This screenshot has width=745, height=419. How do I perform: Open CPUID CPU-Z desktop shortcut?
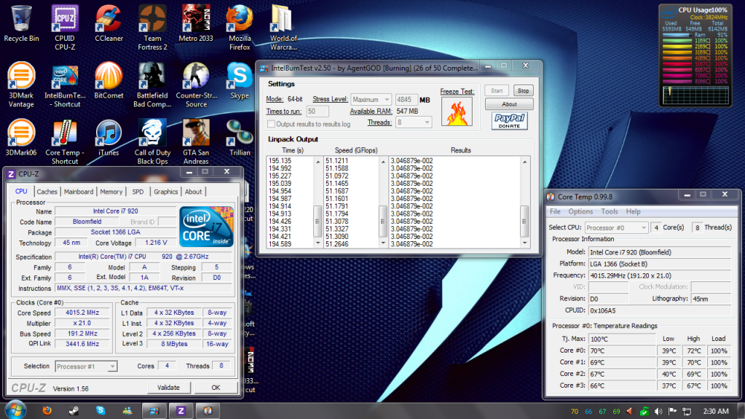click(x=65, y=28)
